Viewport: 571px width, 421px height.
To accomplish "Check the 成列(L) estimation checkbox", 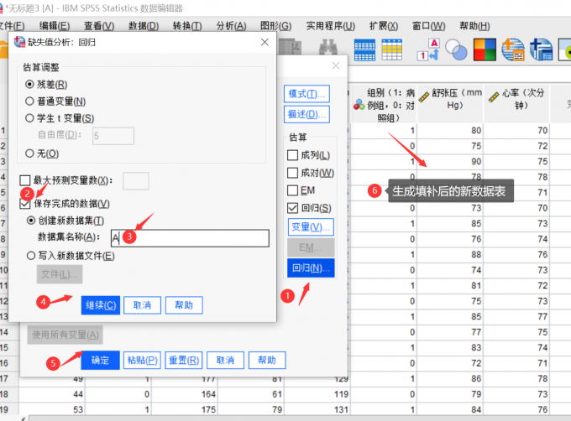I will pos(292,155).
